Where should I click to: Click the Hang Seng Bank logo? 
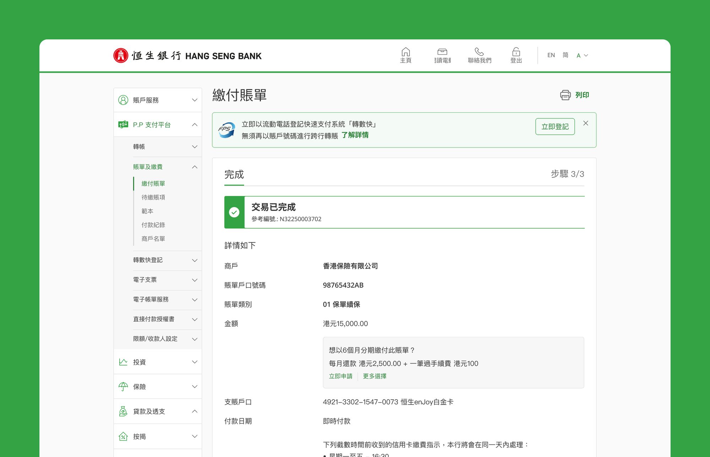click(187, 56)
